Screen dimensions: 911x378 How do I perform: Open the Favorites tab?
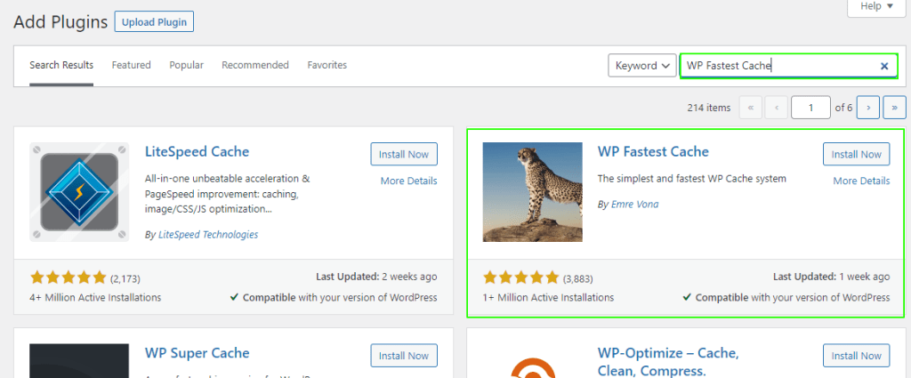(x=327, y=65)
